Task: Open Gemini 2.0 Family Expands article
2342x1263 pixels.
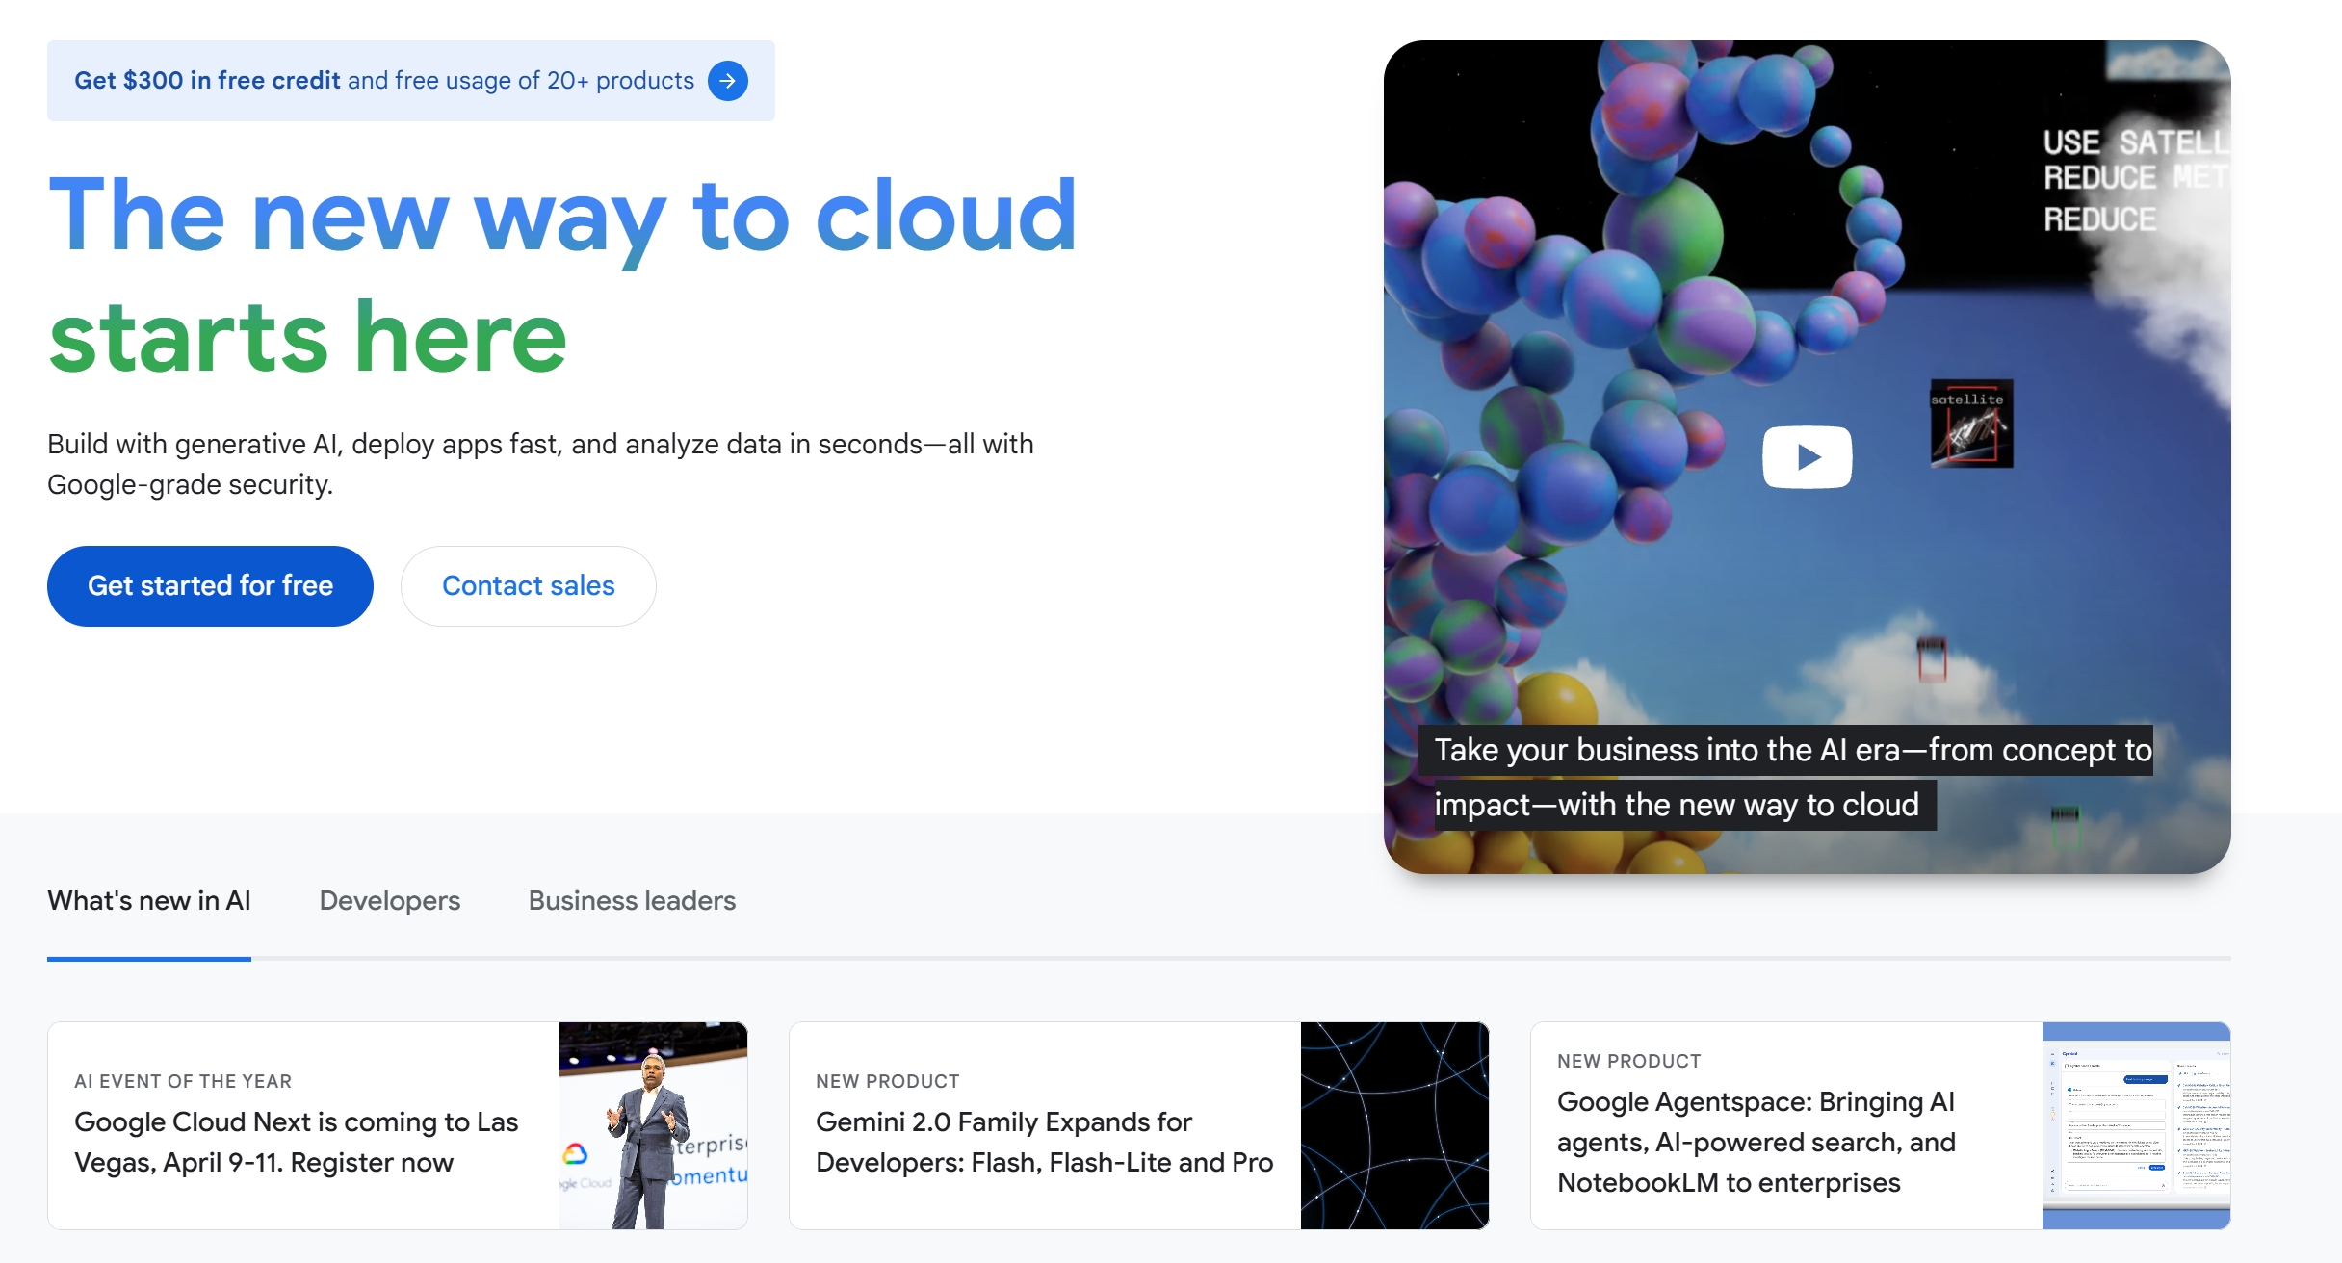Action: (1044, 1142)
